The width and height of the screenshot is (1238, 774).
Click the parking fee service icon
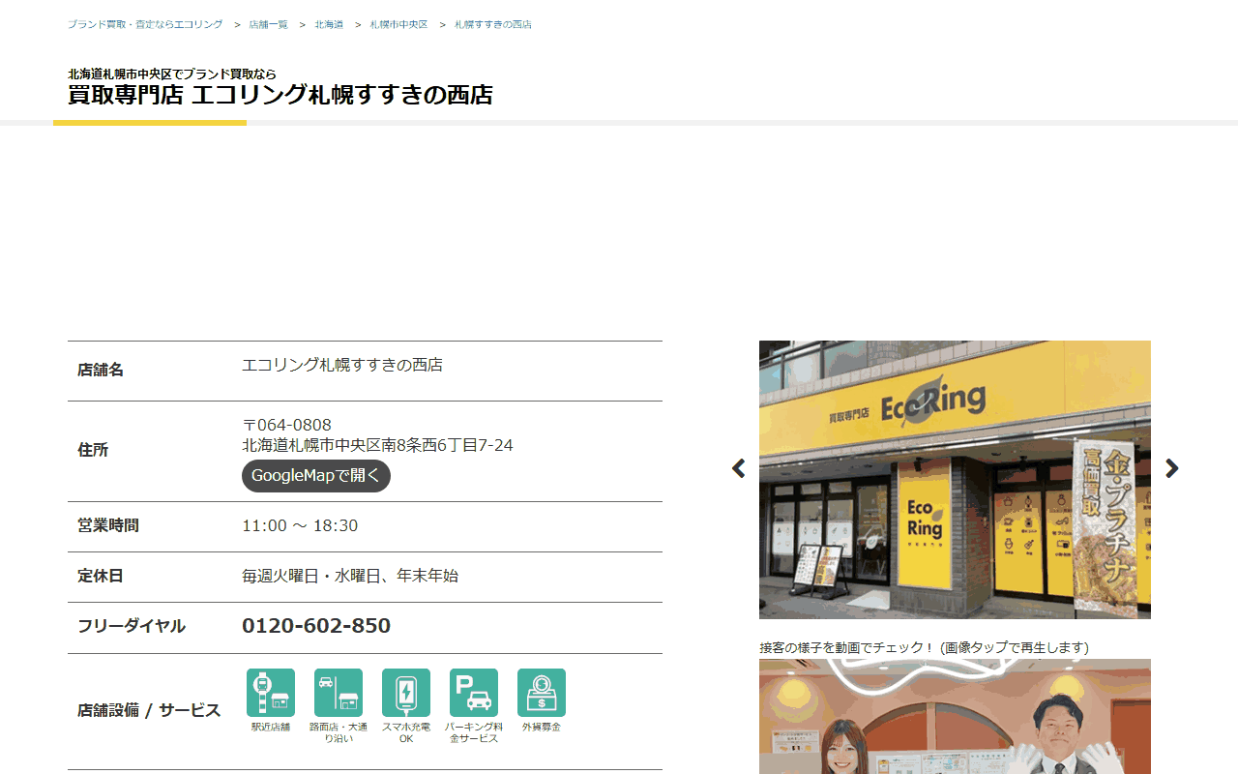pos(474,693)
